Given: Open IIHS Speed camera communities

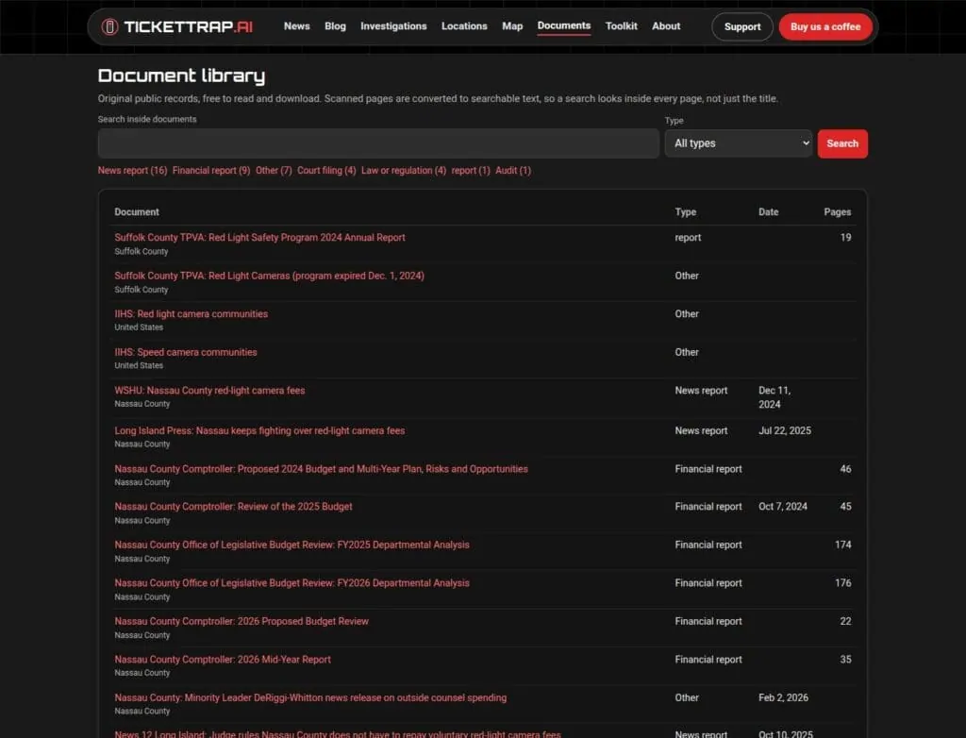Looking at the screenshot, I should [x=186, y=352].
